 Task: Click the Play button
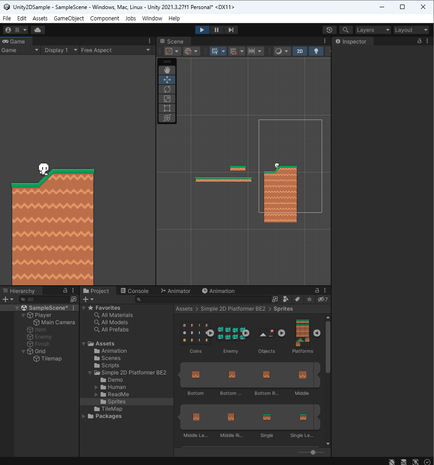tap(202, 29)
